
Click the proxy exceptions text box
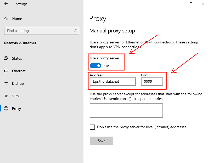pyautogui.click(x=126, y=110)
